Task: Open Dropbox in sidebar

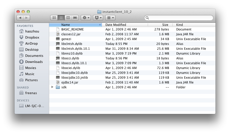Action: (x=32, y=37)
